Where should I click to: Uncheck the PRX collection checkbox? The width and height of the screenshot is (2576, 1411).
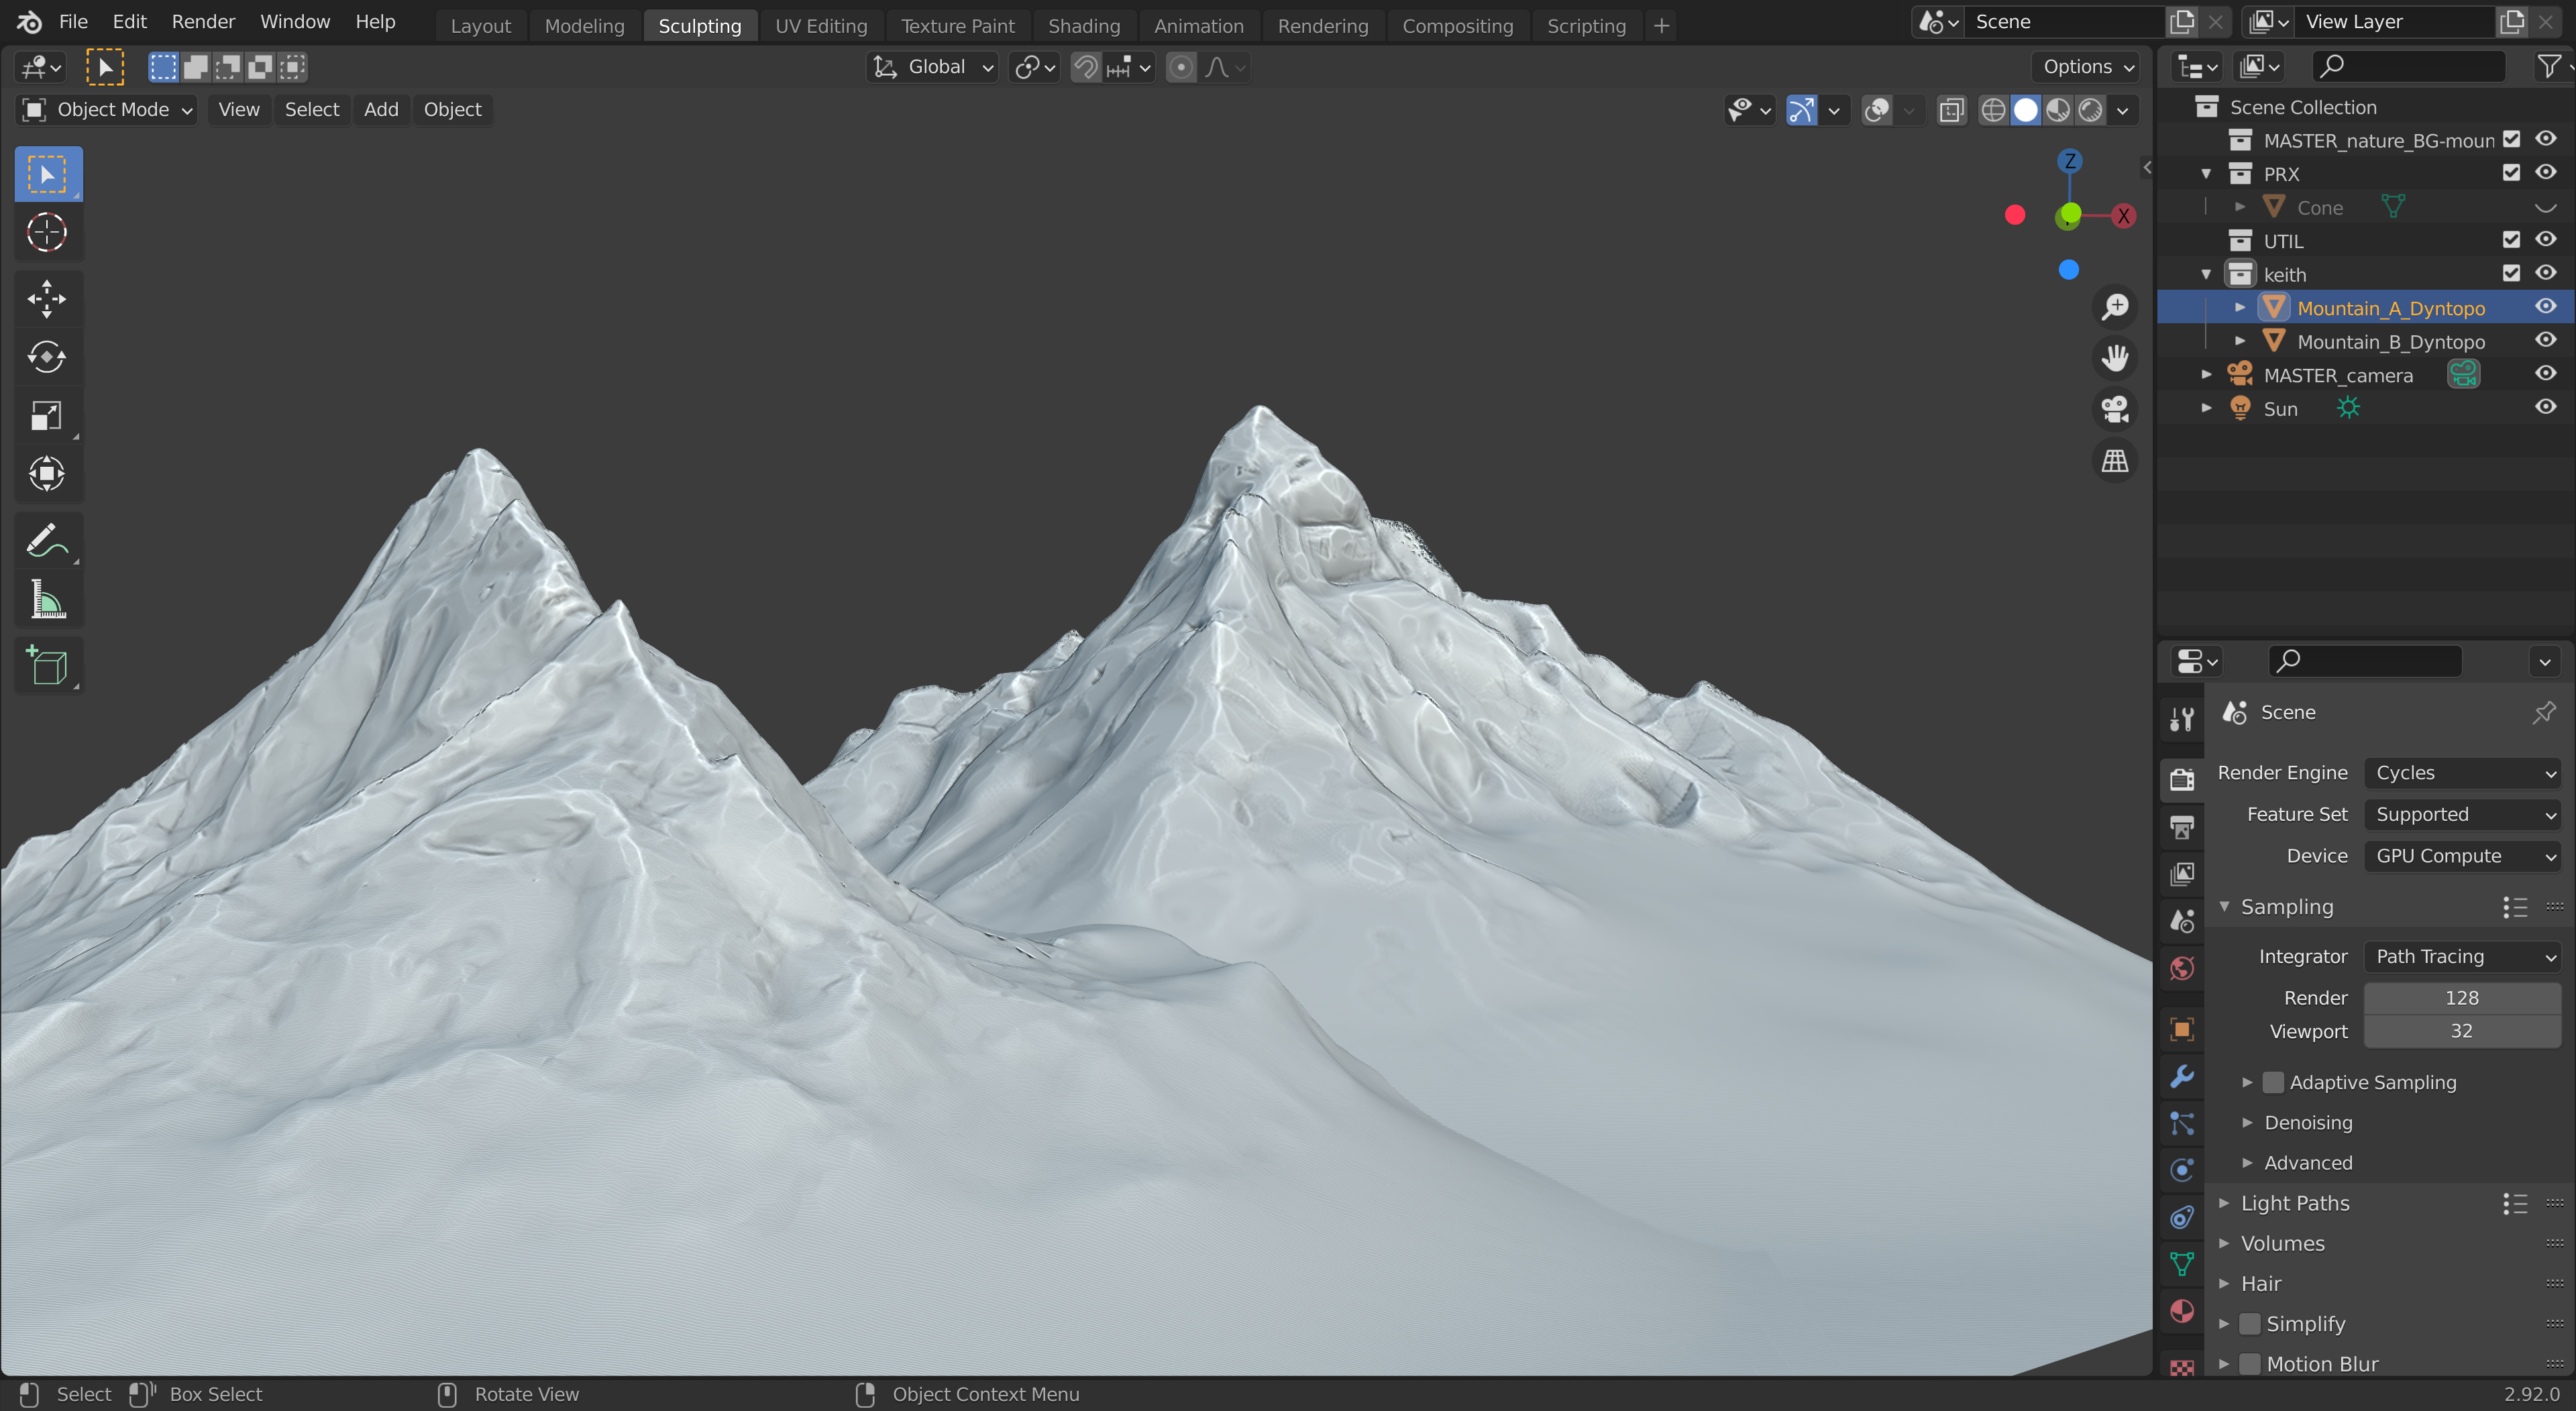coord(2511,173)
